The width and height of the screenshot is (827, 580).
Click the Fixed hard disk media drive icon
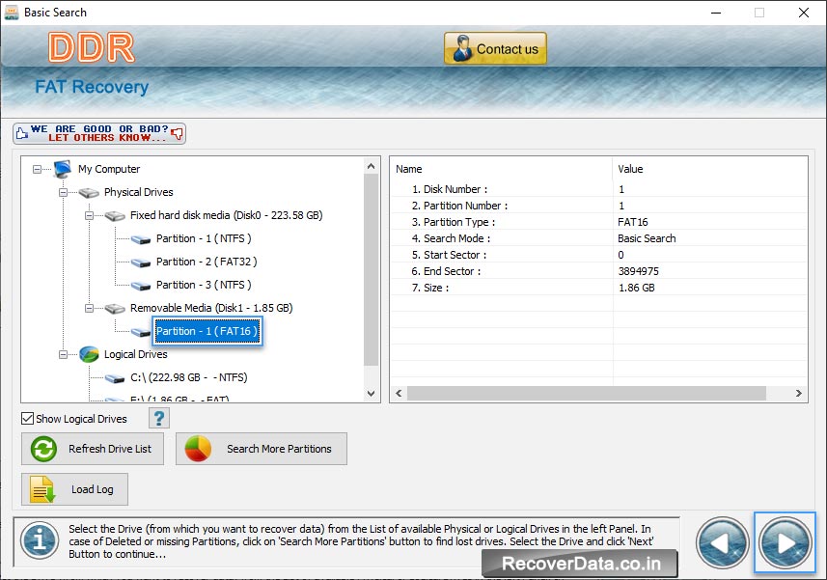pyautogui.click(x=115, y=216)
